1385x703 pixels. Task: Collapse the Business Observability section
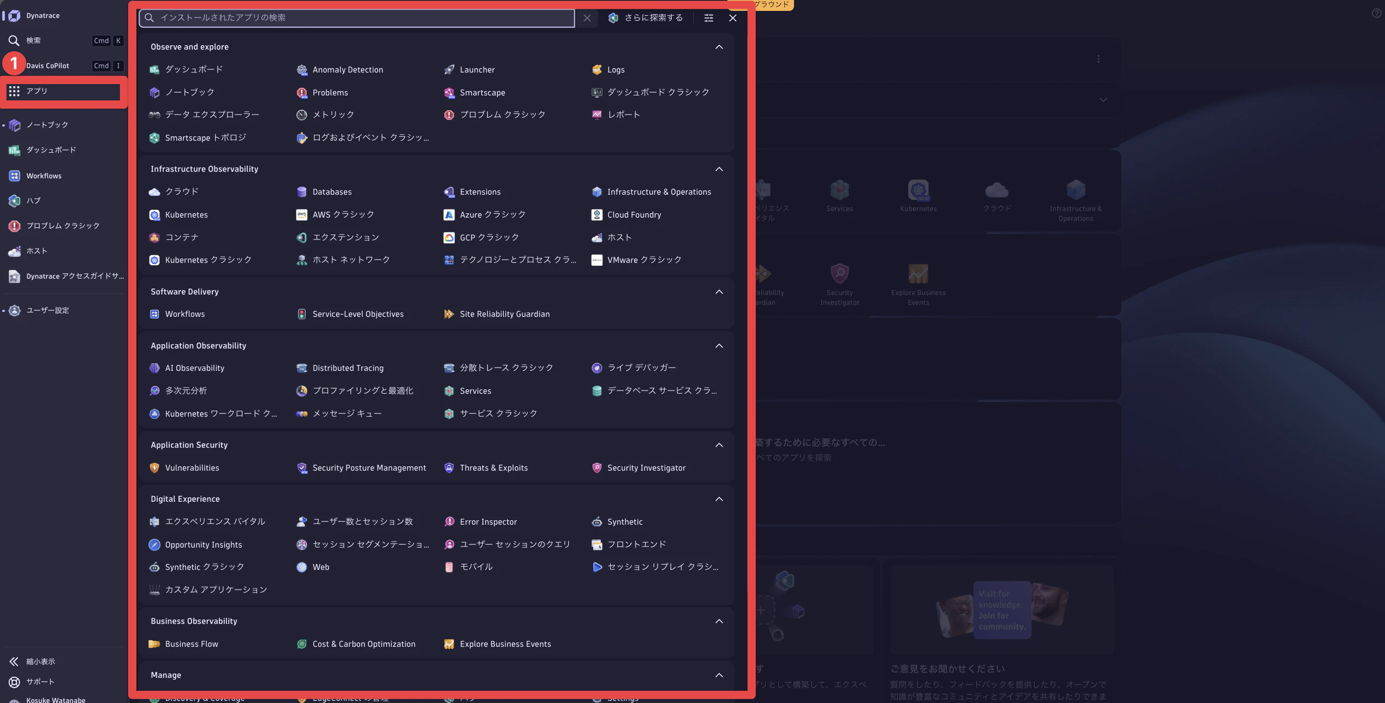pyautogui.click(x=719, y=621)
